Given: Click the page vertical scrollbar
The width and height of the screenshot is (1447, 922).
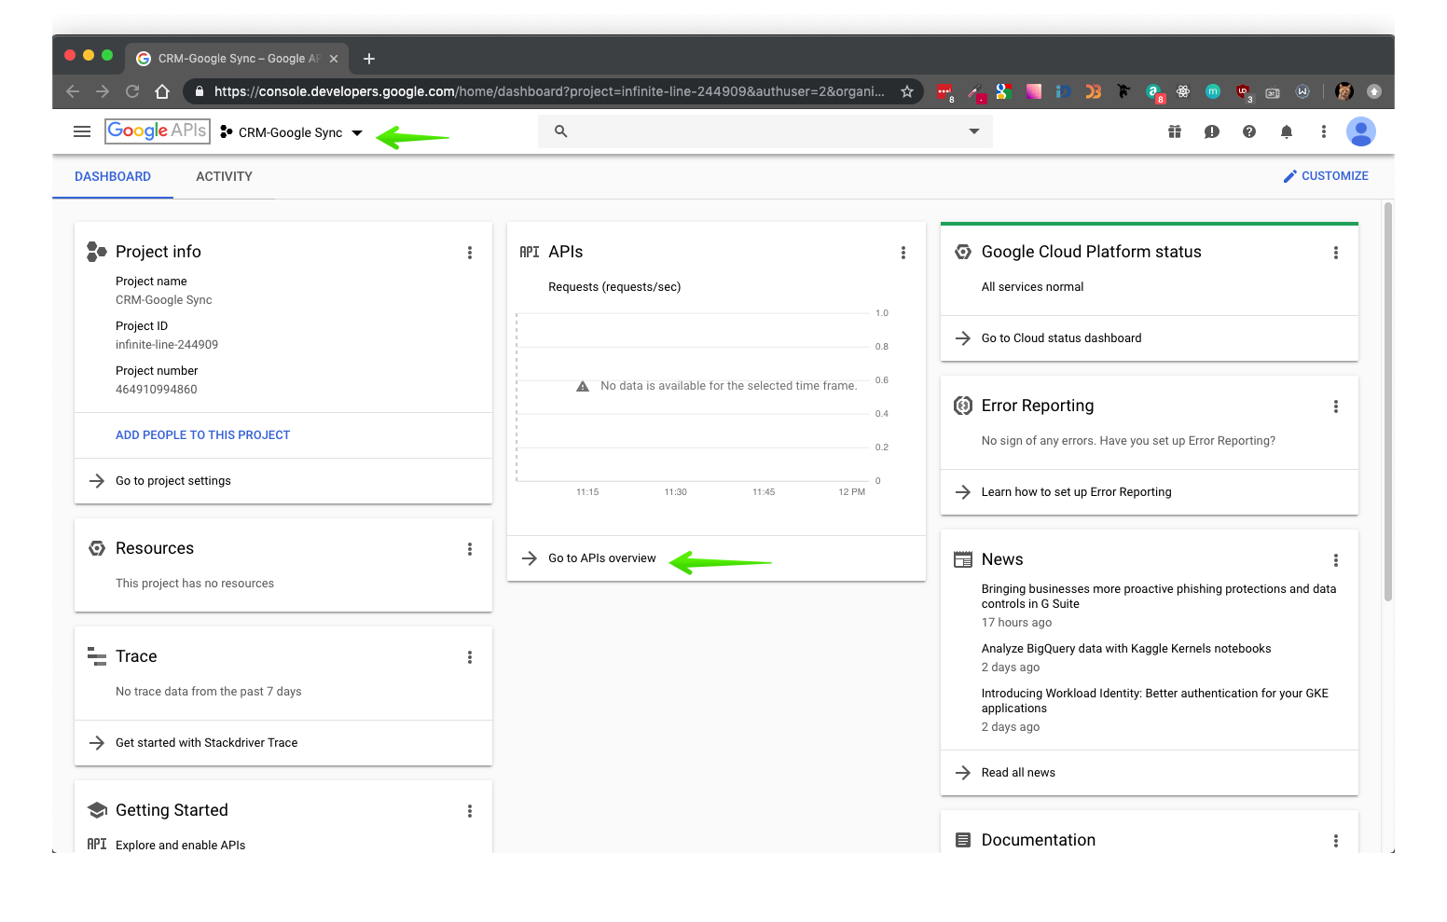Looking at the screenshot, I should point(1388,403).
